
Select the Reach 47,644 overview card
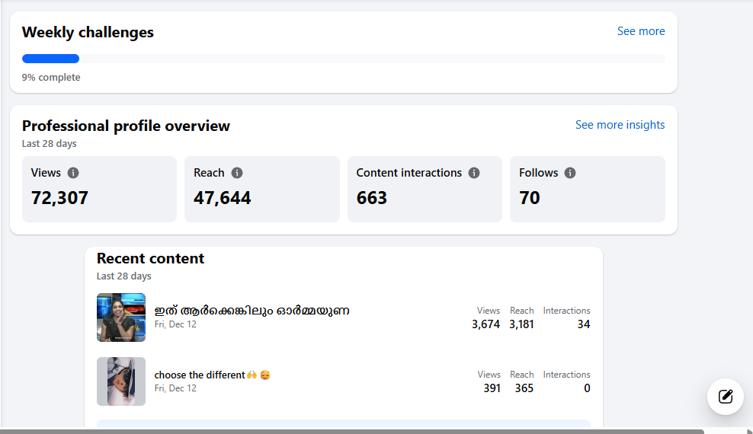coord(261,190)
